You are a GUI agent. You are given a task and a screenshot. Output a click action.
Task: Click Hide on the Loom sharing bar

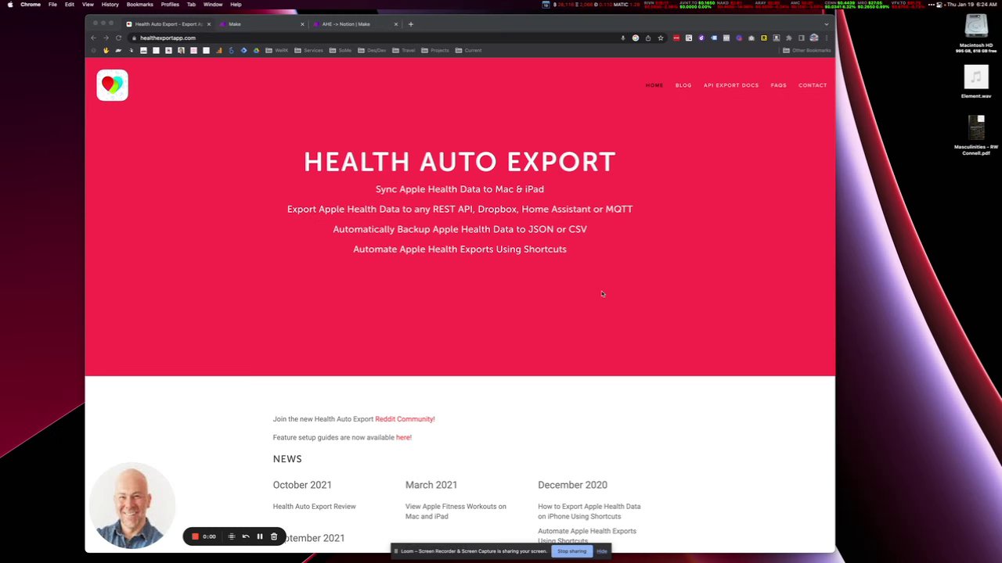pos(601,551)
